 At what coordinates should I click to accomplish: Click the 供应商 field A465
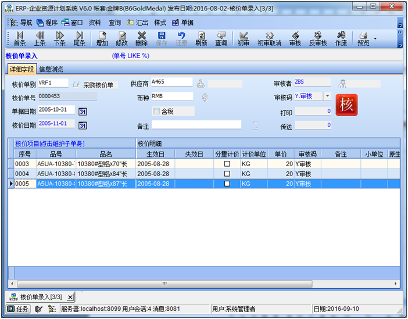click(171, 82)
